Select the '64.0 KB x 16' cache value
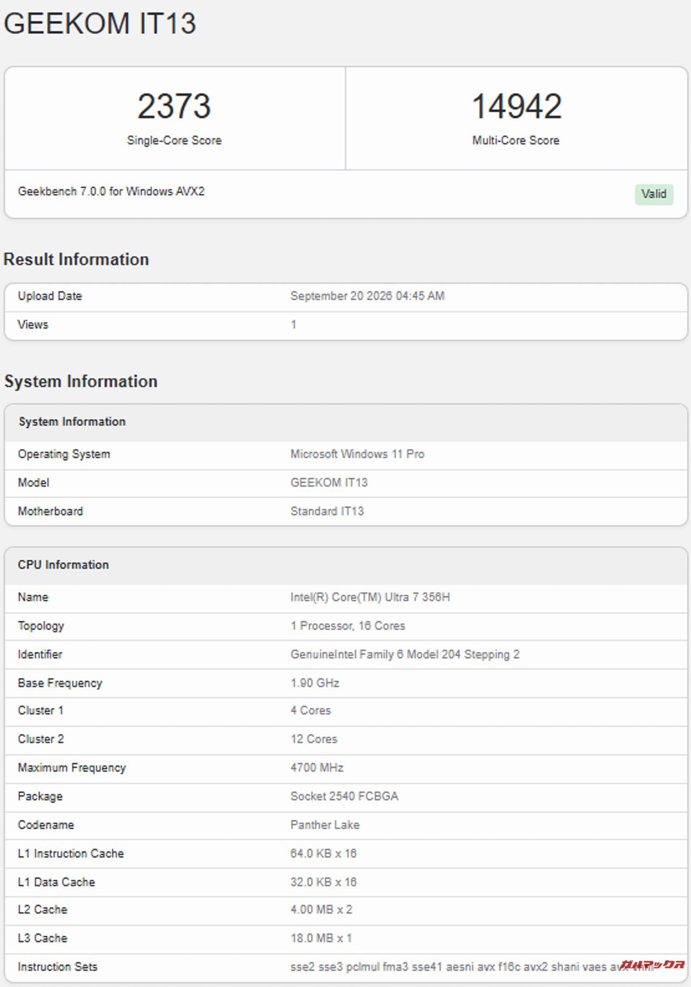The width and height of the screenshot is (691, 987). (x=323, y=853)
